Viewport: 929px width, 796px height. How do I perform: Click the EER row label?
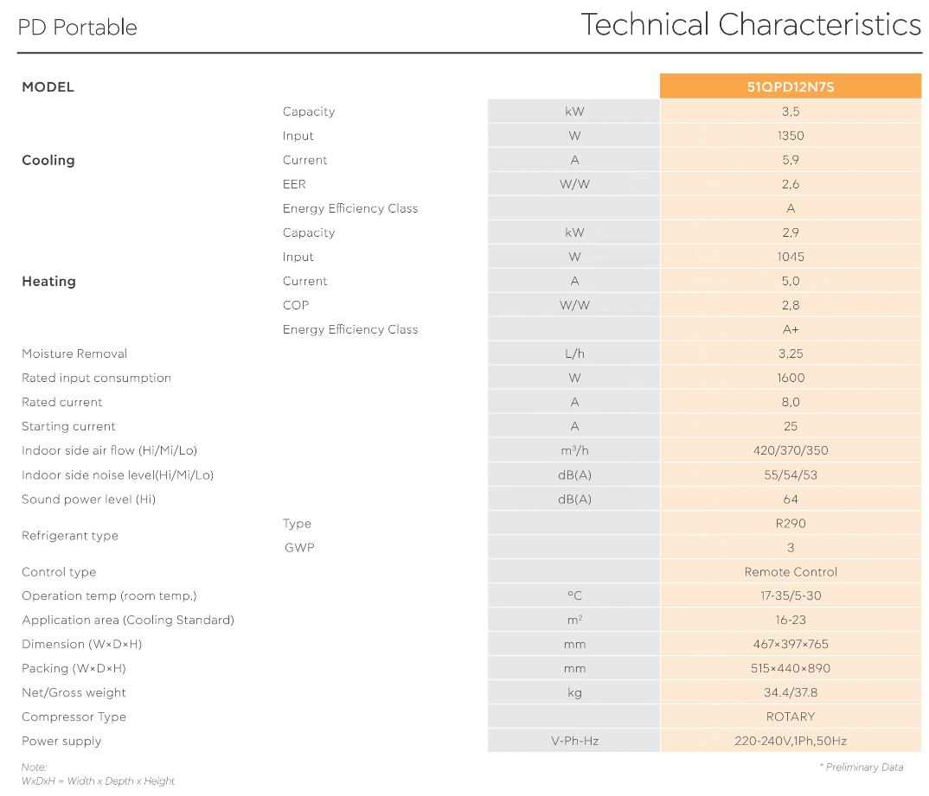[x=294, y=184]
